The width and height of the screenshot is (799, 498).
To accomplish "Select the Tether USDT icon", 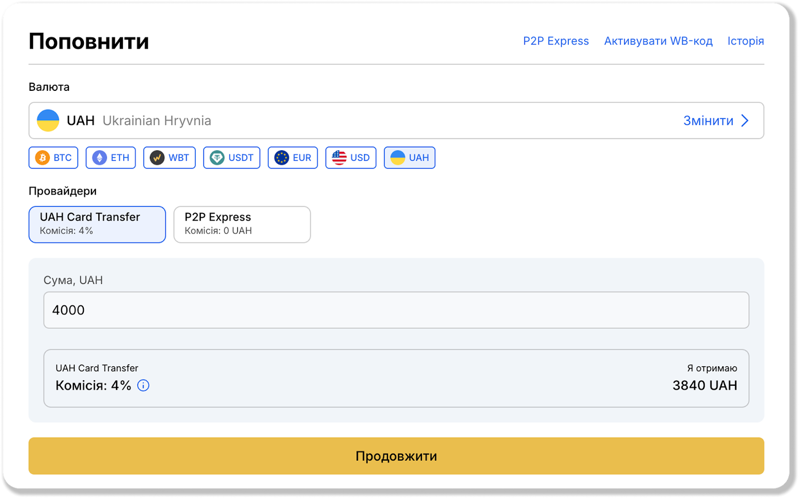I will 217,158.
